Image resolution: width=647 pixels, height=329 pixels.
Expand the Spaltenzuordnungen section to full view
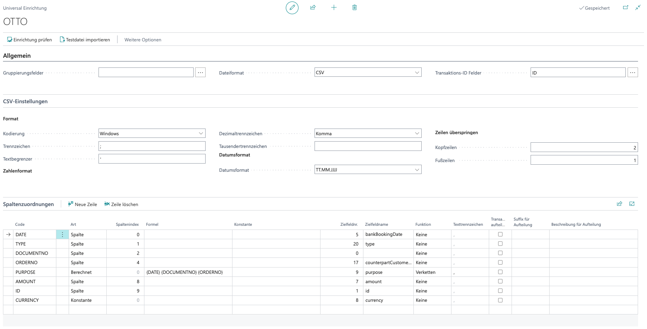[632, 204]
